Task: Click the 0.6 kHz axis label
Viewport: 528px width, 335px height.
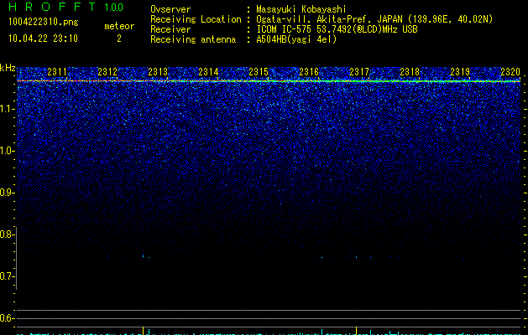Action: [x=6, y=318]
